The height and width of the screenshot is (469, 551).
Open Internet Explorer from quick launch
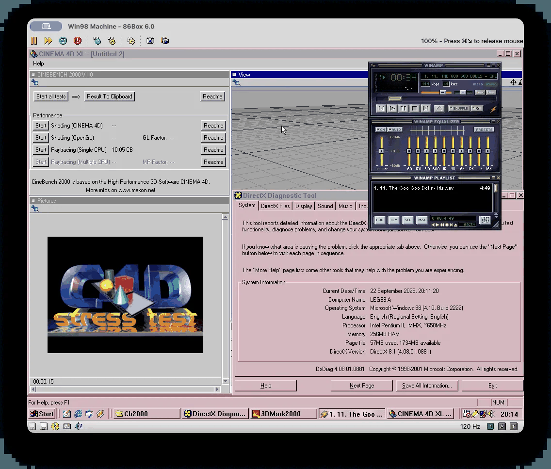coord(78,414)
